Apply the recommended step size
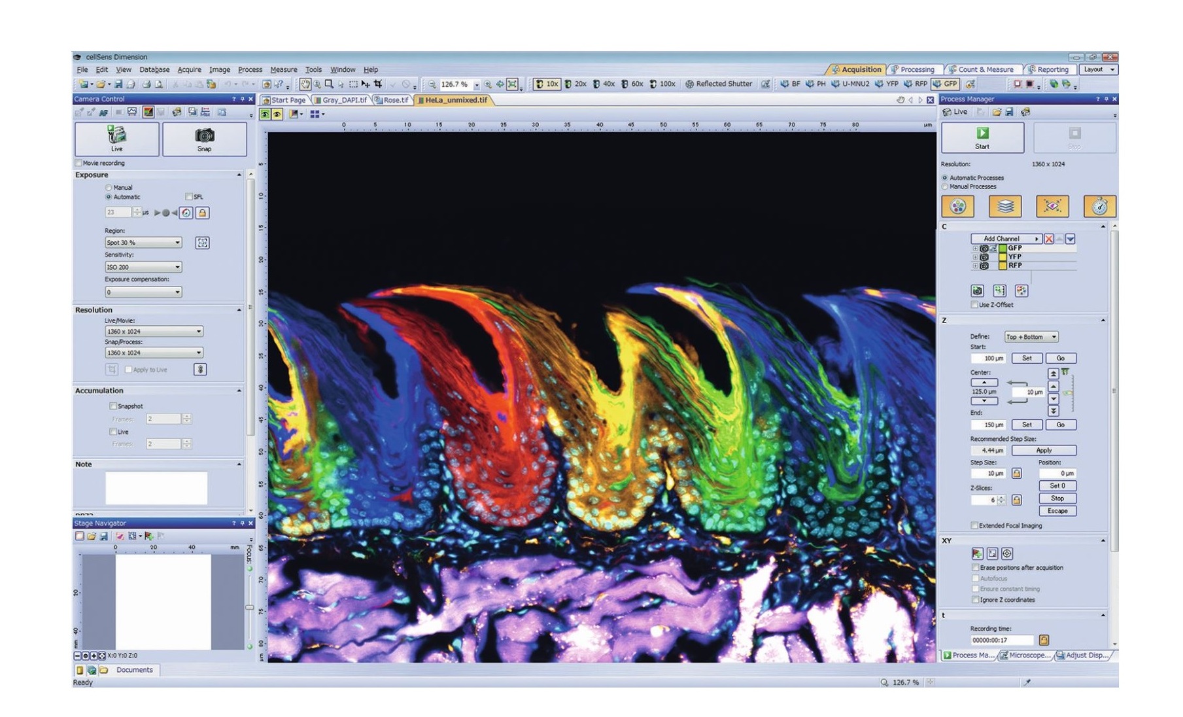The width and height of the screenshot is (1183, 717). click(x=1044, y=450)
